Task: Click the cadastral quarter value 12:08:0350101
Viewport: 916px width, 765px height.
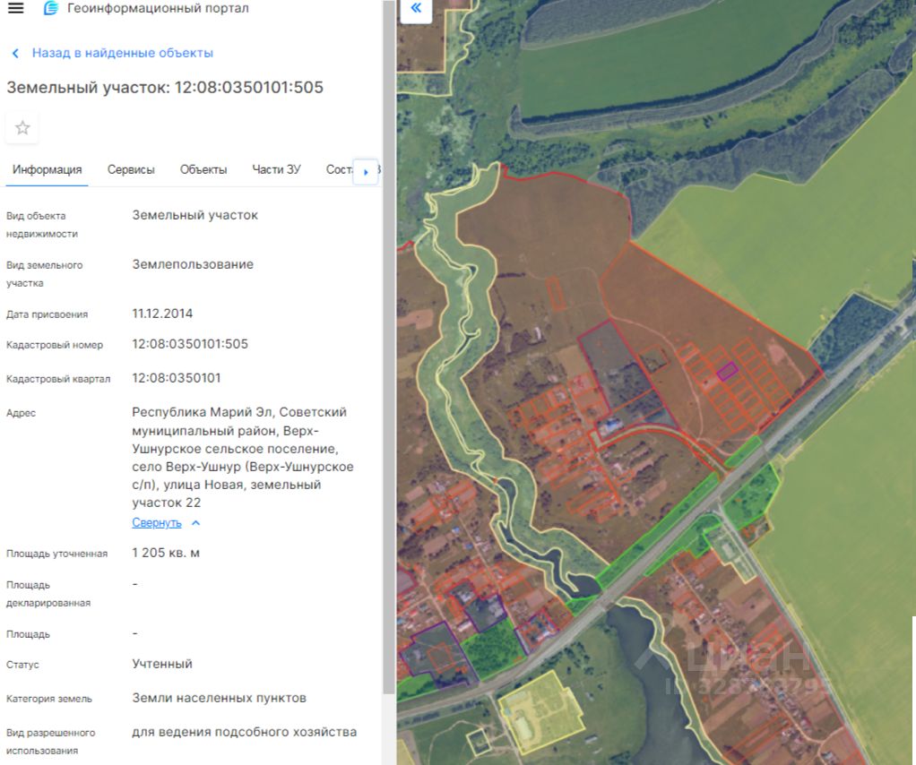Action: point(177,378)
